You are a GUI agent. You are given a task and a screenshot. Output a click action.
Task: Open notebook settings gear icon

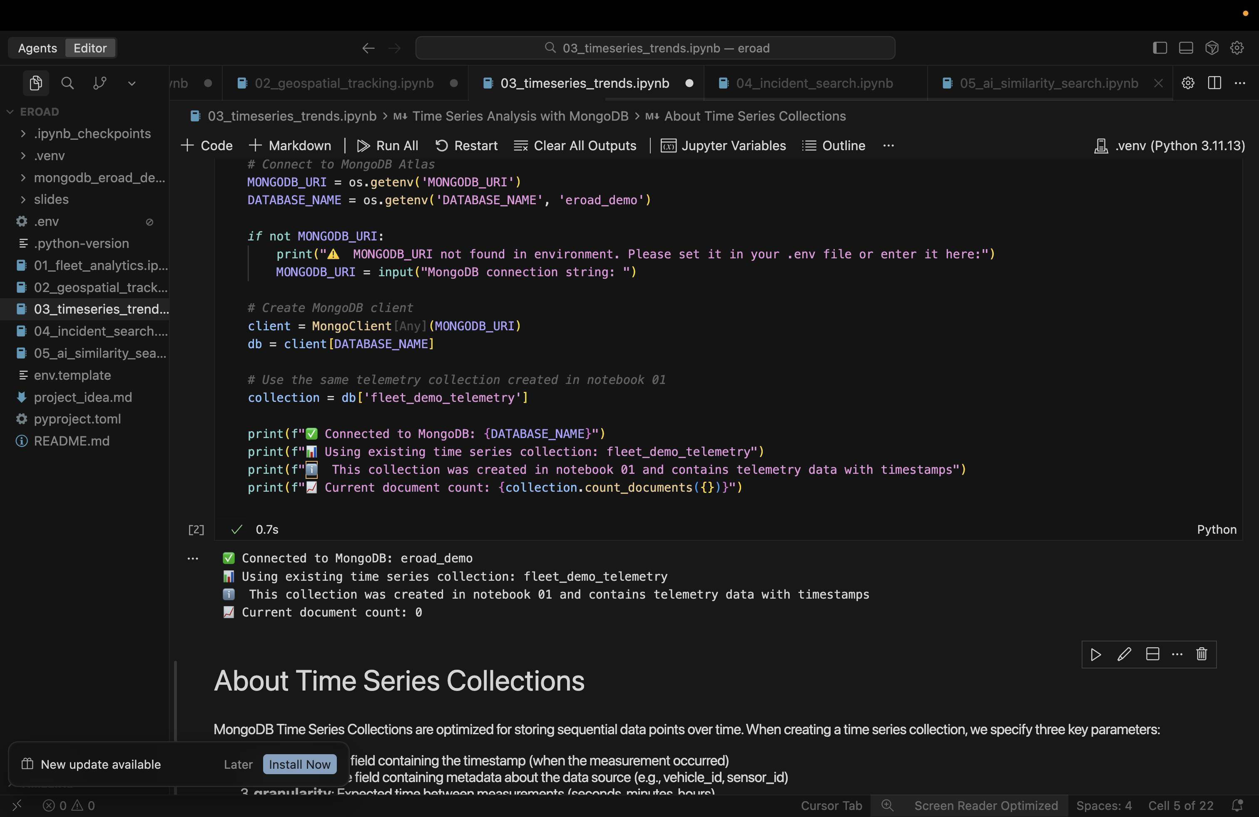[1187, 83]
